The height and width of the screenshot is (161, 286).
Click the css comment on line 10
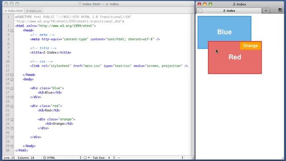[42, 62]
